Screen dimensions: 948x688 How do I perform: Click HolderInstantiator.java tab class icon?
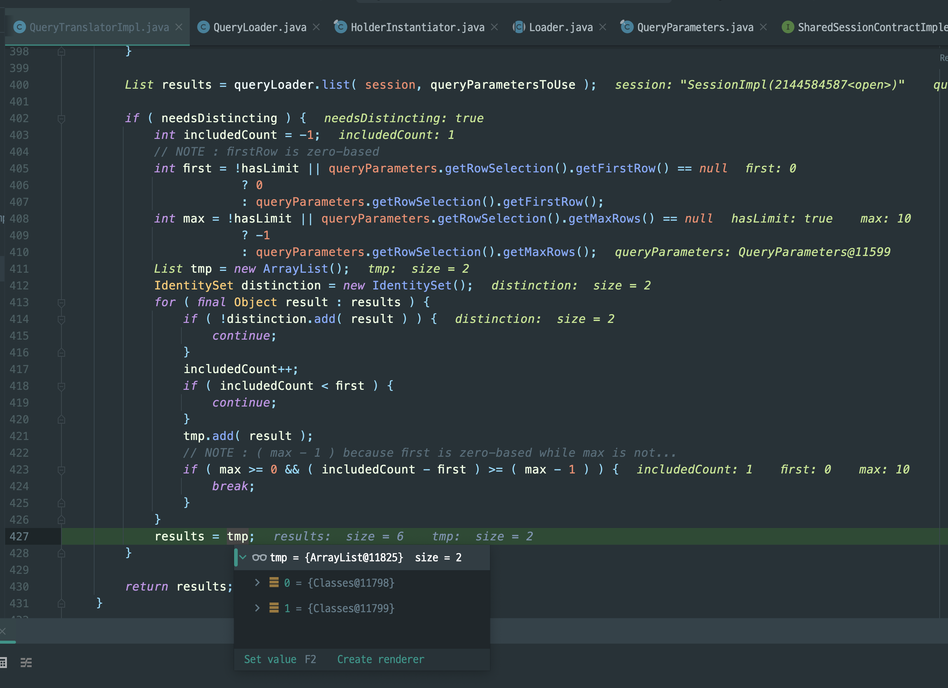click(340, 27)
